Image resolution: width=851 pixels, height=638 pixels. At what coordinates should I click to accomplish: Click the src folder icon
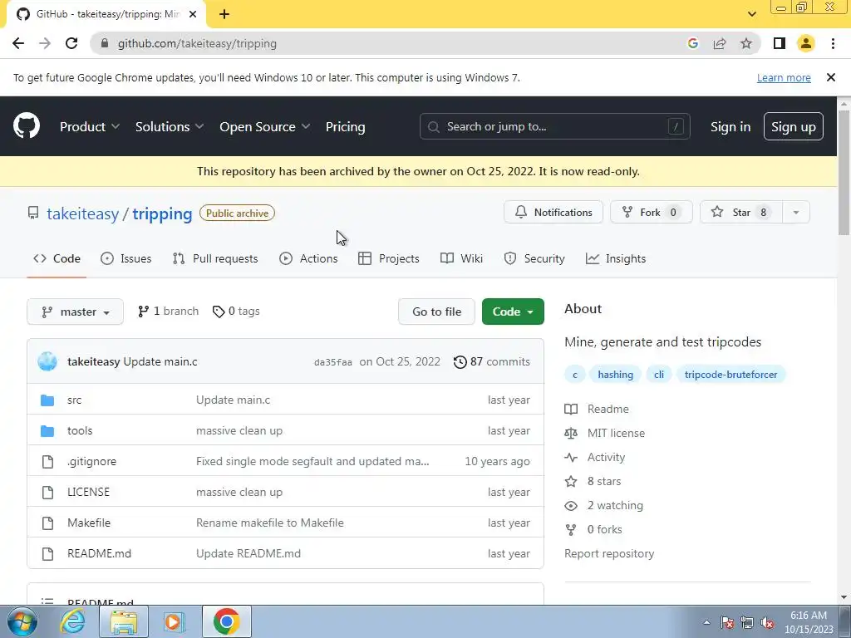pyautogui.click(x=47, y=400)
